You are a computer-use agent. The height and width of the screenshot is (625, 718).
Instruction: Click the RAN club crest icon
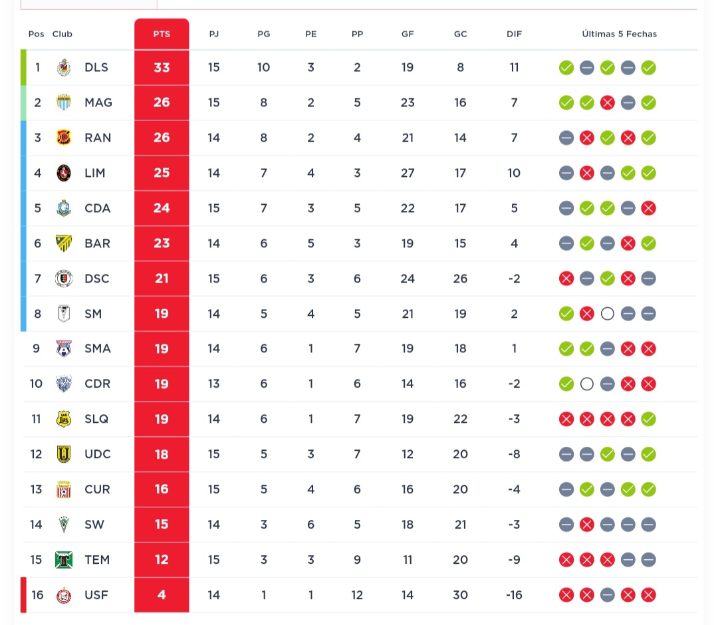tap(64, 138)
